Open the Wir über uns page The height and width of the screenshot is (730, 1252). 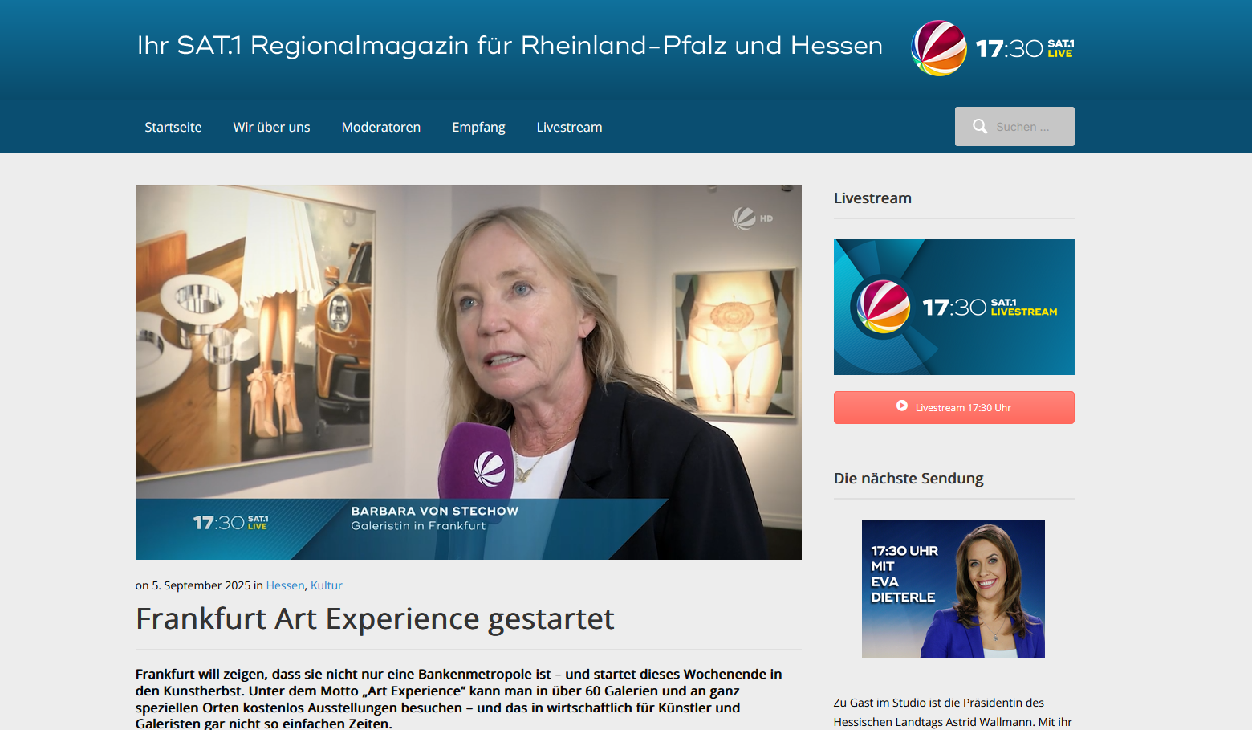(271, 127)
